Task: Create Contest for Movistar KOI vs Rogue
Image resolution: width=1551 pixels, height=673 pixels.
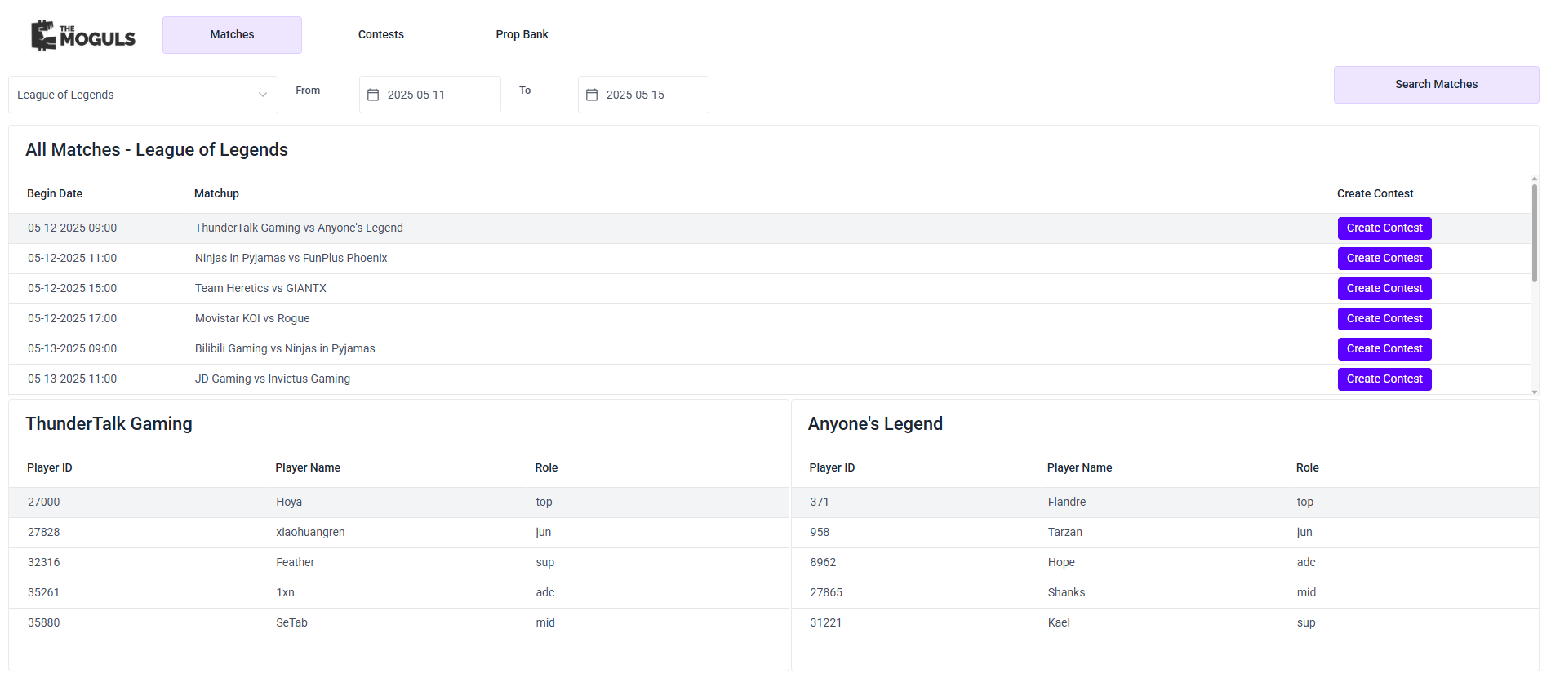Action: tap(1384, 319)
